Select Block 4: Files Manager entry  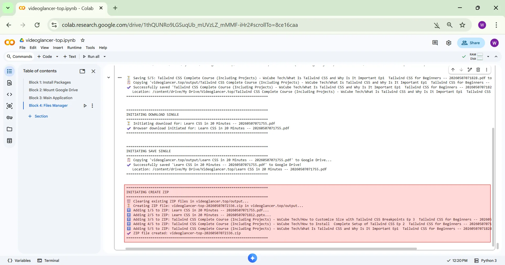48,105
